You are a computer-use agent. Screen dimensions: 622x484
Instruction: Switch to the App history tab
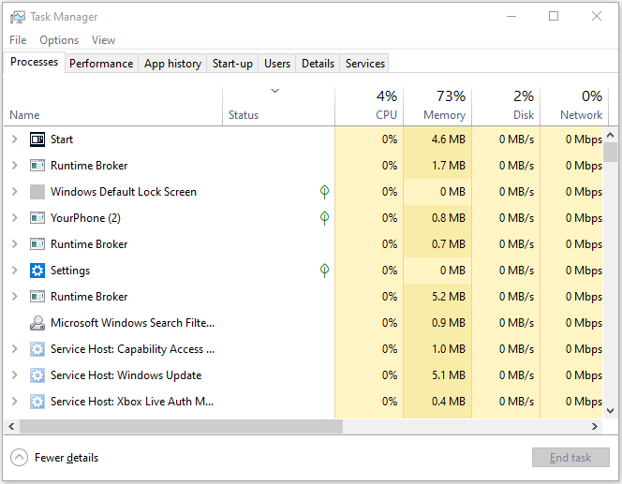(172, 64)
